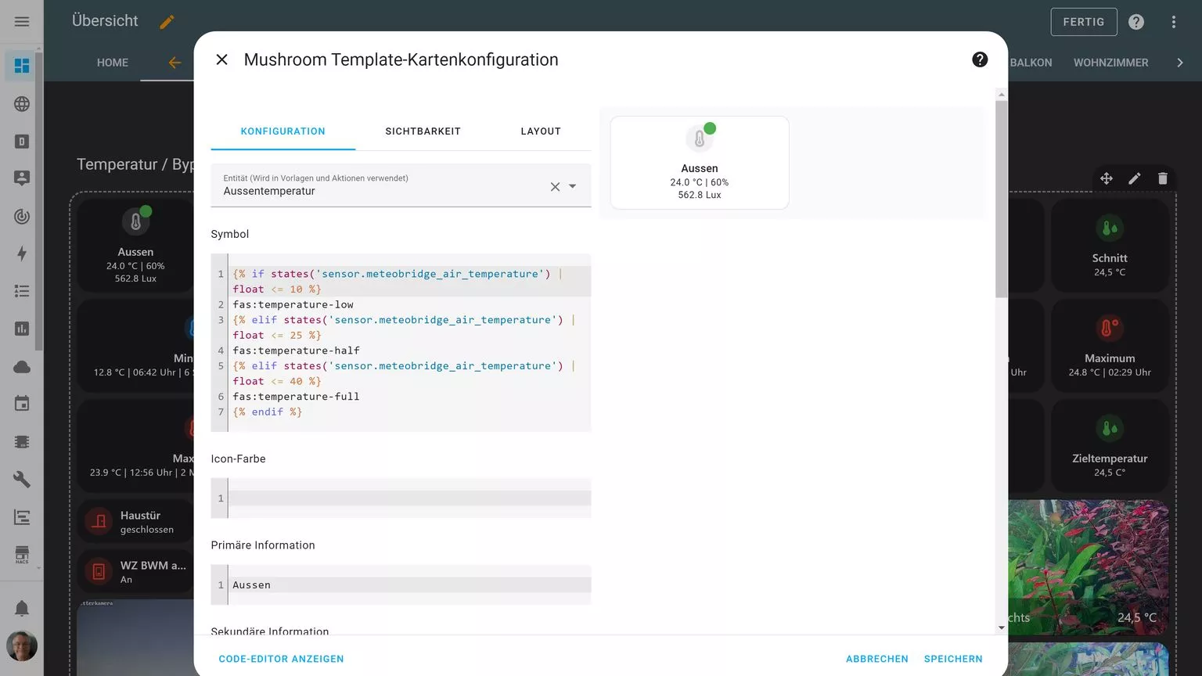Open notifications bell in sidebar
This screenshot has width=1202, height=676.
click(x=22, y=608)
